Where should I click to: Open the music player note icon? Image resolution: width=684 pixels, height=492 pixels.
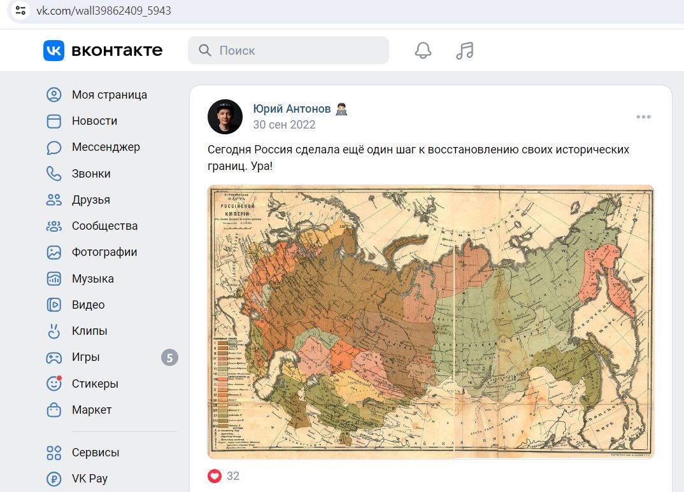click(x=464, y=50)
